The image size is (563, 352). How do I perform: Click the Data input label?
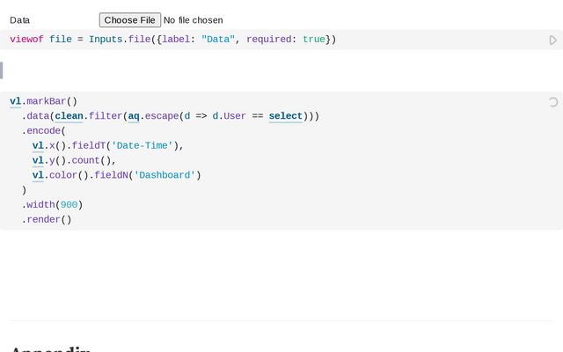click(19, 19)
